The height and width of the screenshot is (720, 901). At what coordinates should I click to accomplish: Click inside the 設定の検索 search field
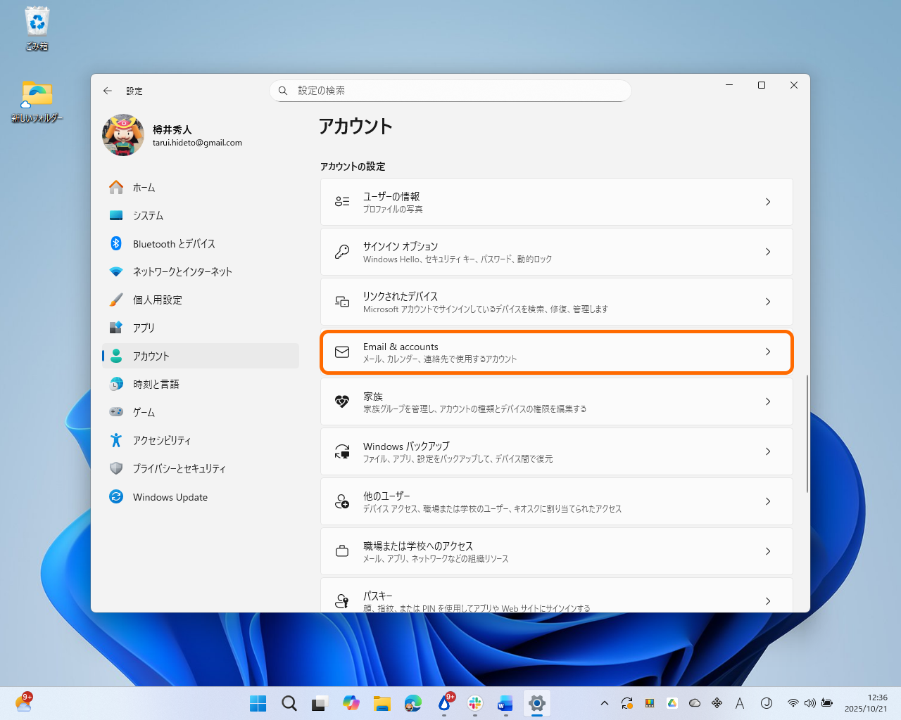(450, 91)
